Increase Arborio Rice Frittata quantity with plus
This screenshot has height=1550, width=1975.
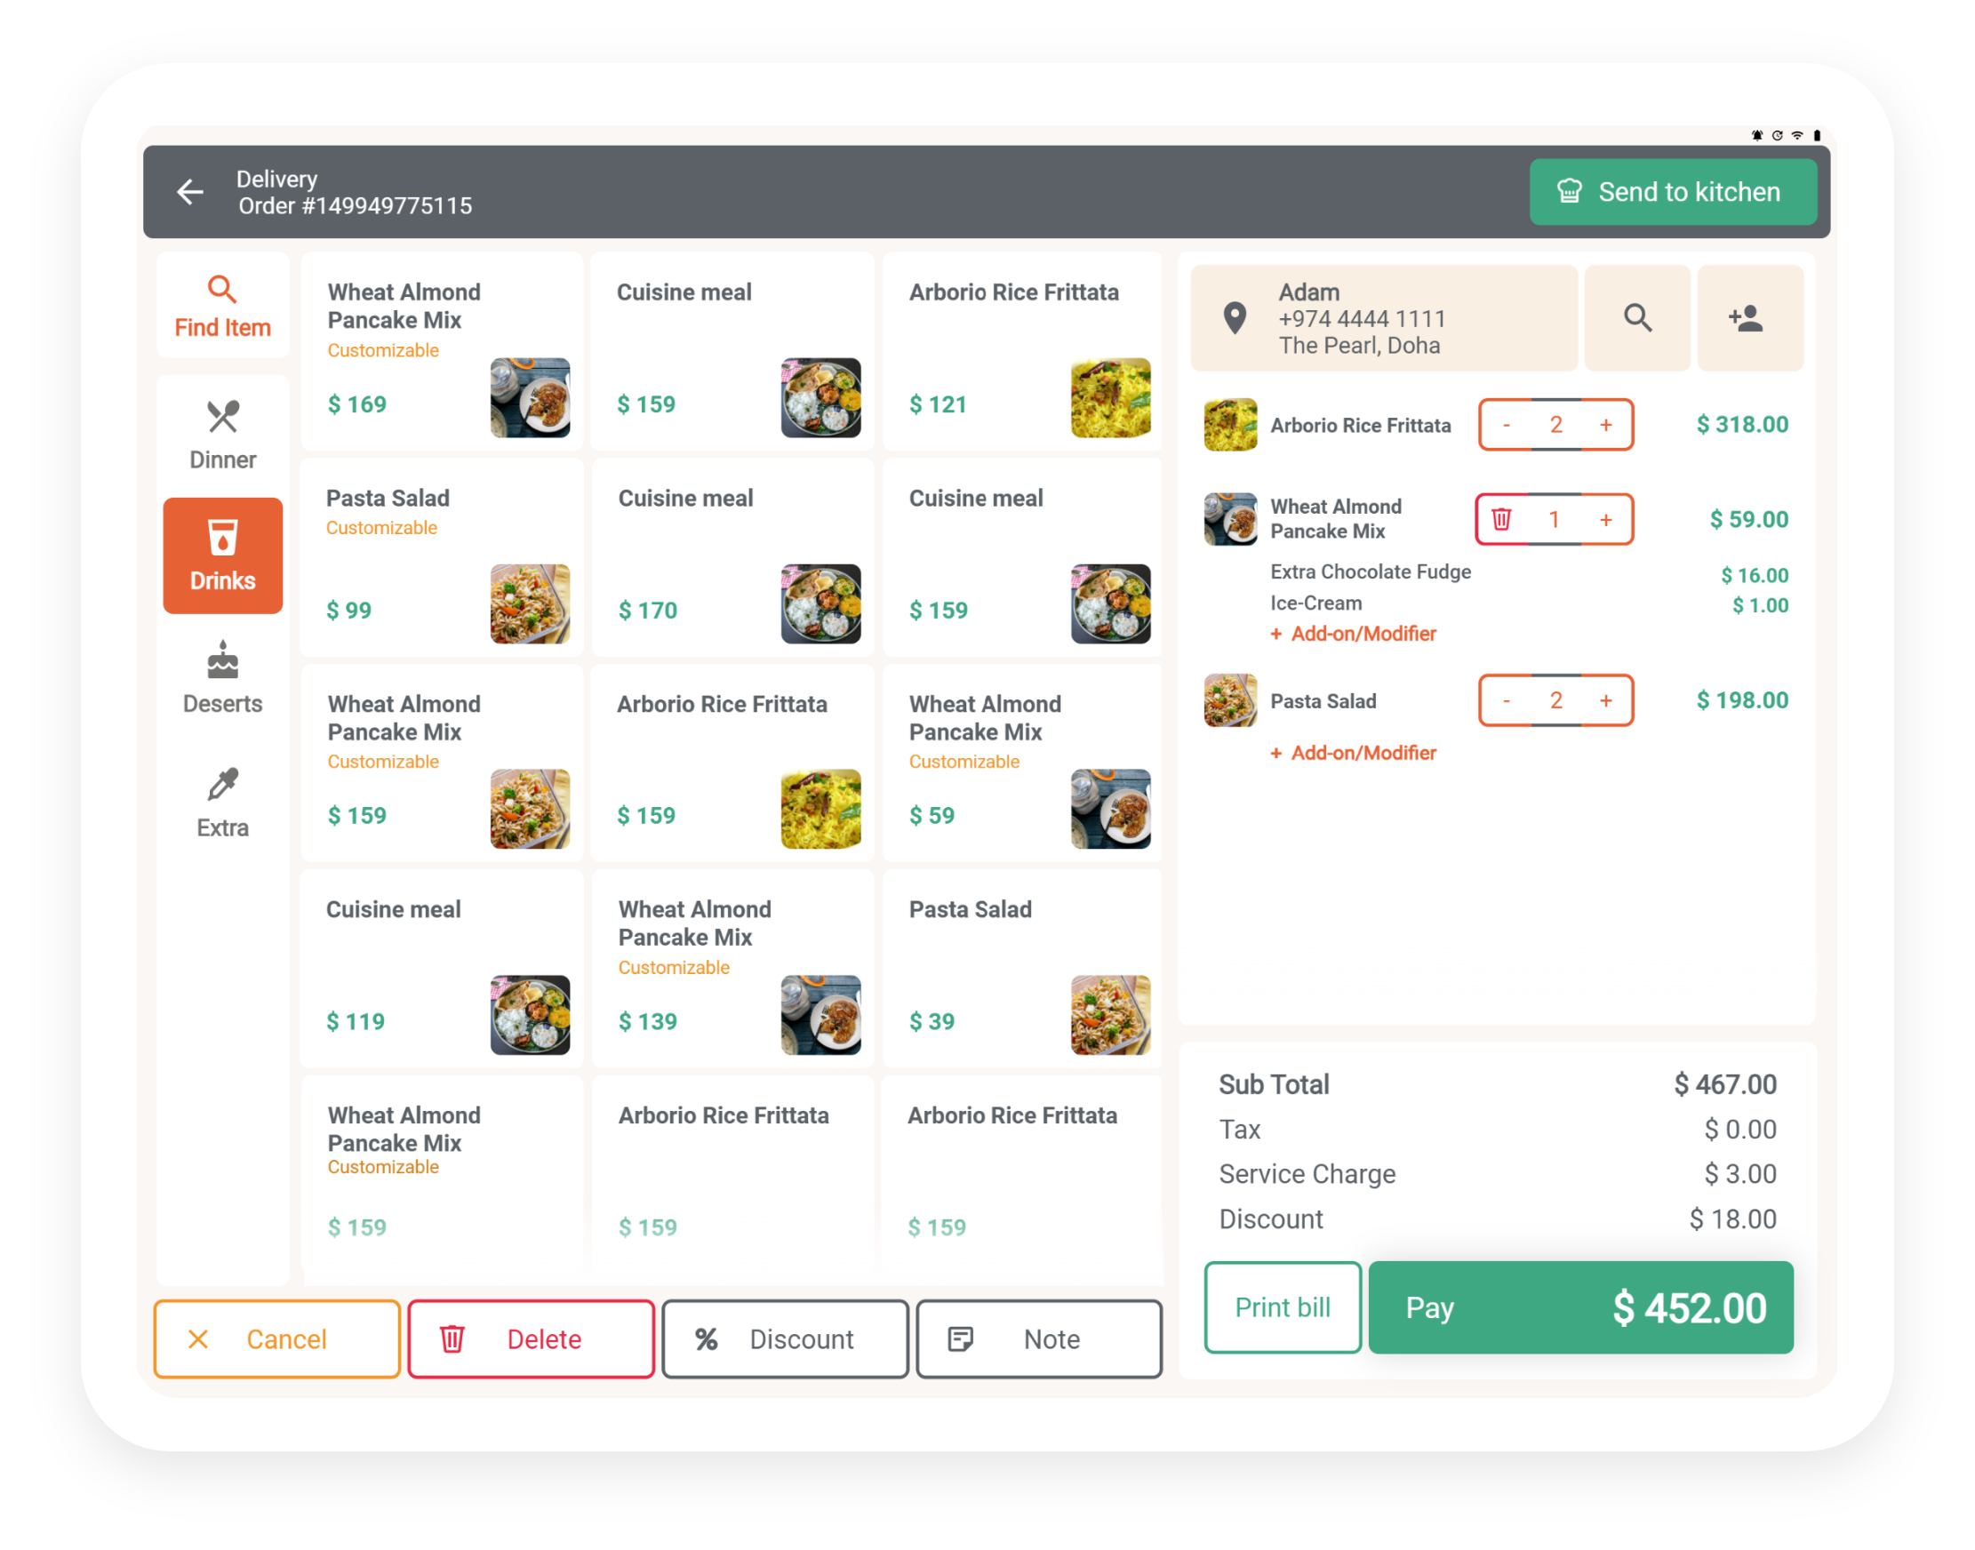pos(1605,424)
